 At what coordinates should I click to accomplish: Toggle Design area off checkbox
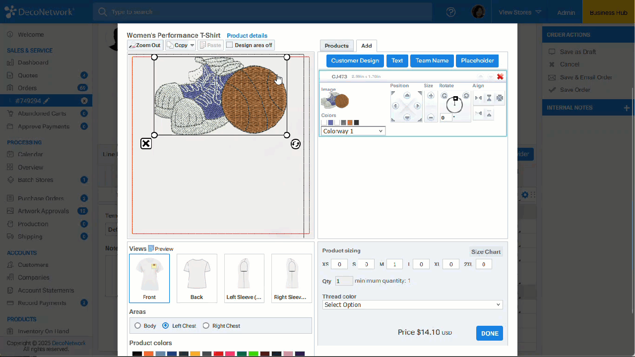pos(230,45)
